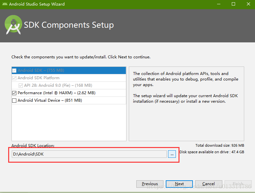This screenshot has height=193, width=255.
Task: Enable Android Virtual Device checkbox
Action: [x=14, y=100]
